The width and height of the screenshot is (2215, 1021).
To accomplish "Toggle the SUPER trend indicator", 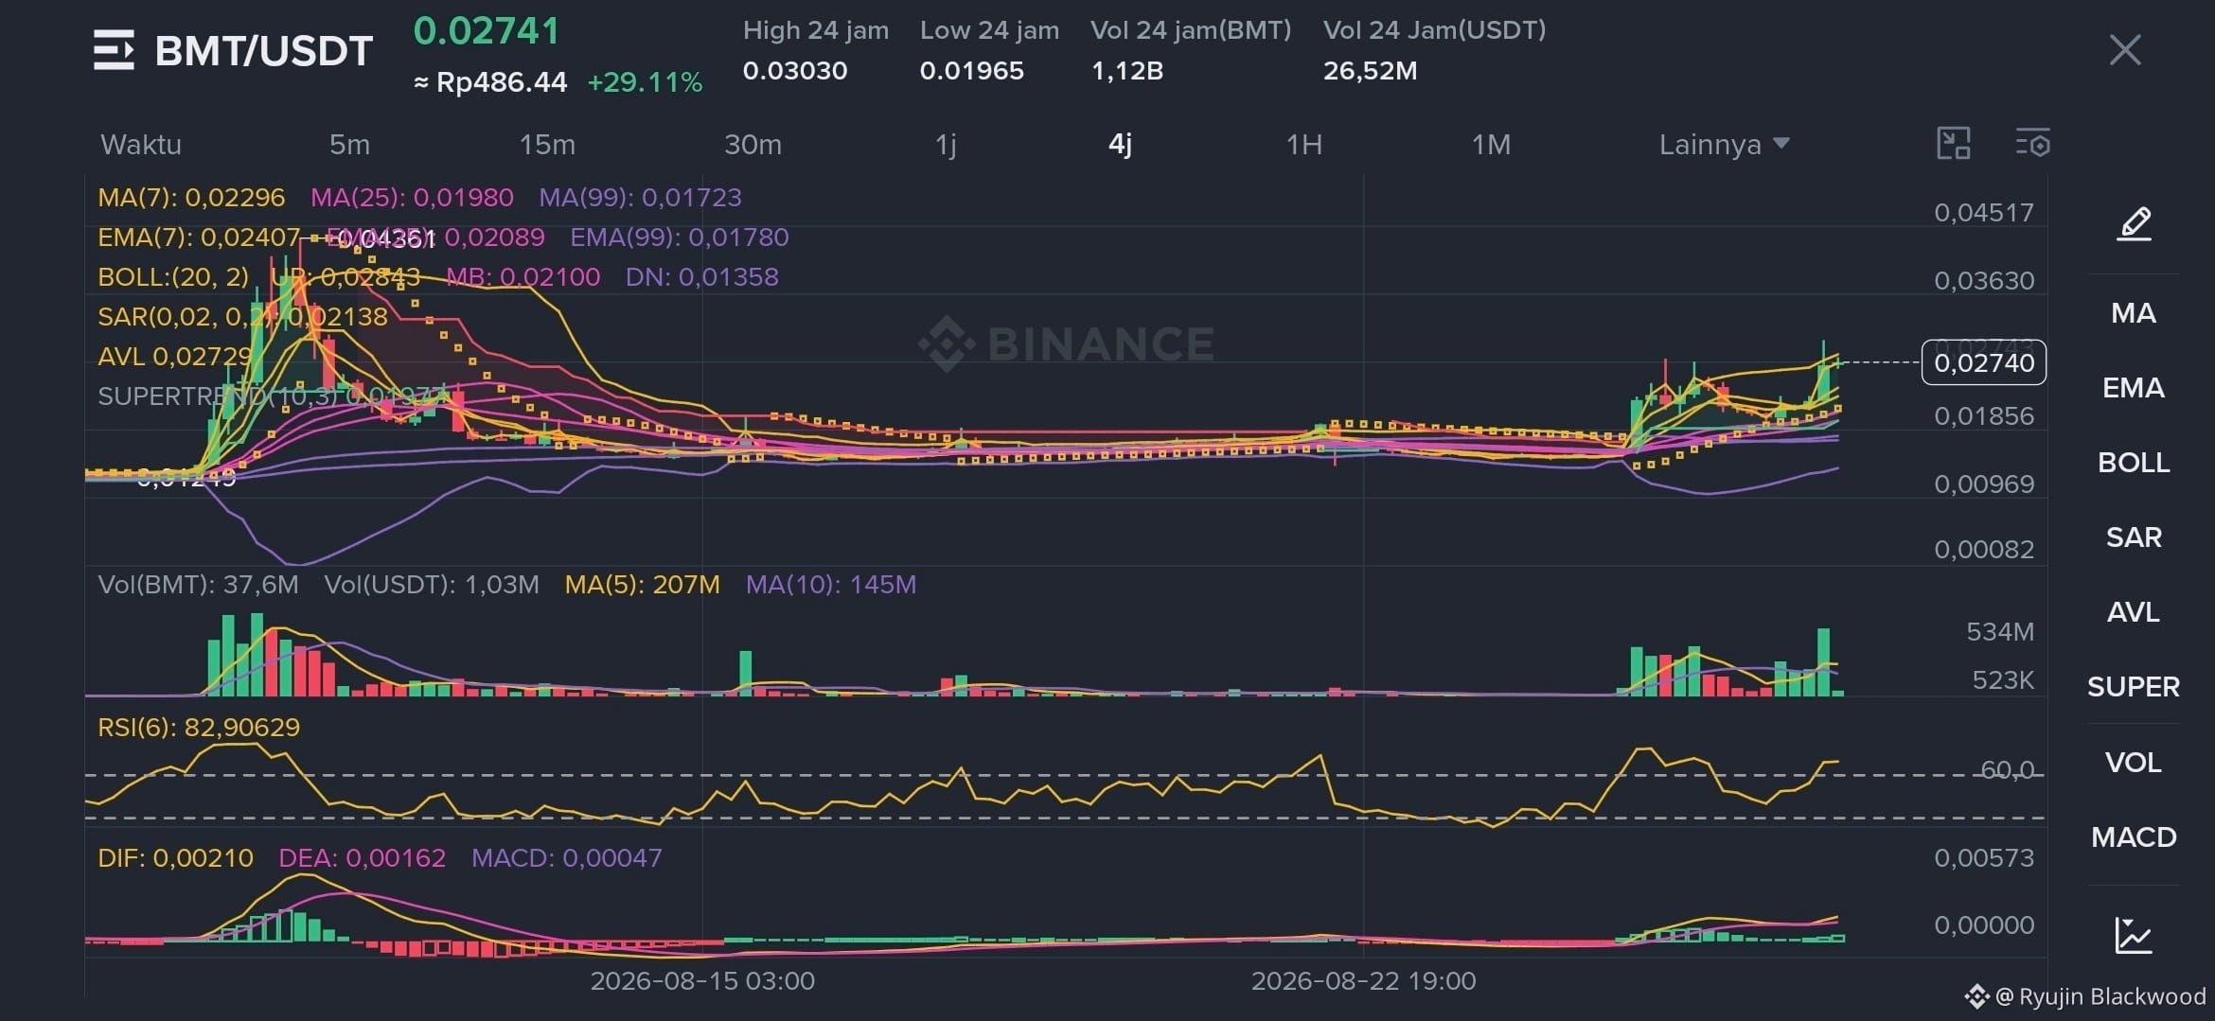I will (2134, 687).
